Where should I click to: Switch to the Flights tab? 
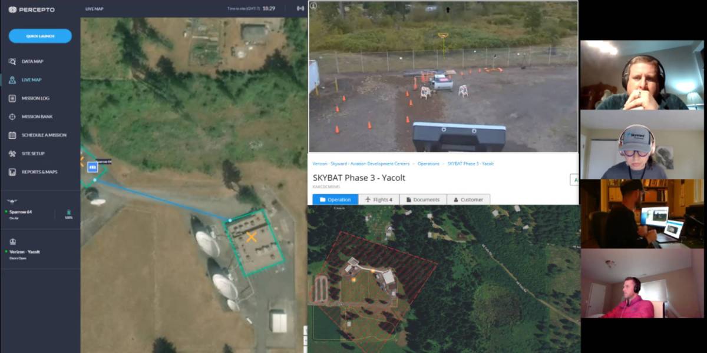click(x=379, y=199)
